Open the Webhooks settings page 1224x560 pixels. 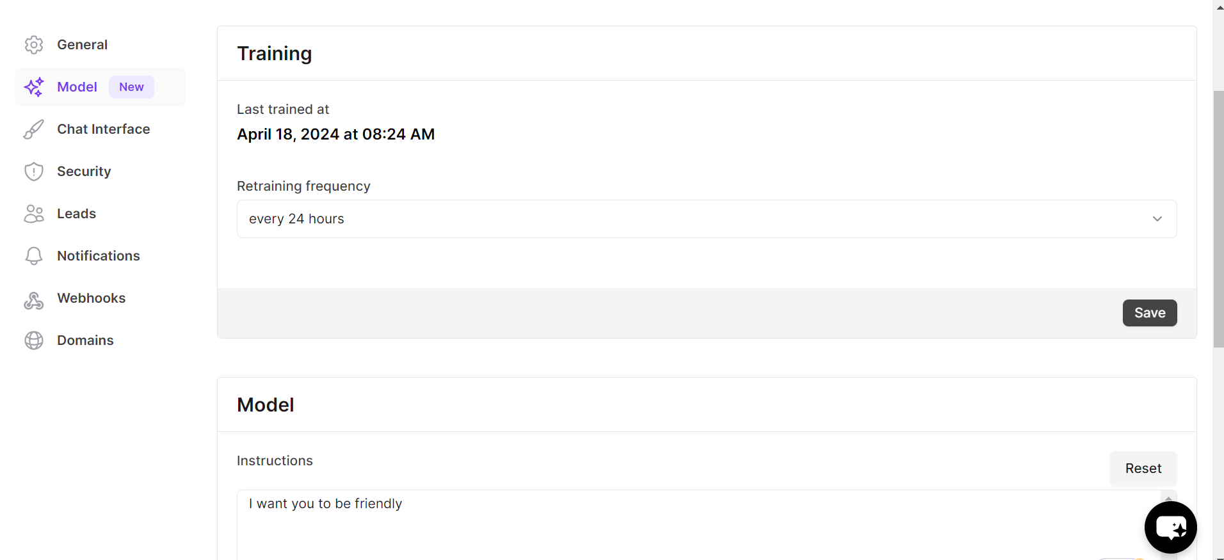(x=92, y=298)
